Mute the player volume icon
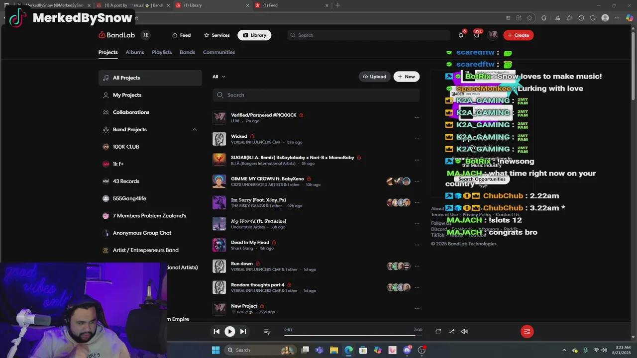 465,332
